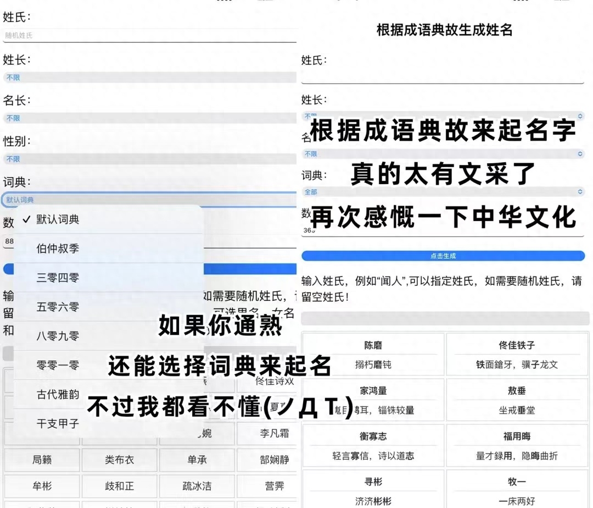The height and width of the screenshot is (508, 593).
Task: Click the name cell 类布衣
Action: point(120,460)
